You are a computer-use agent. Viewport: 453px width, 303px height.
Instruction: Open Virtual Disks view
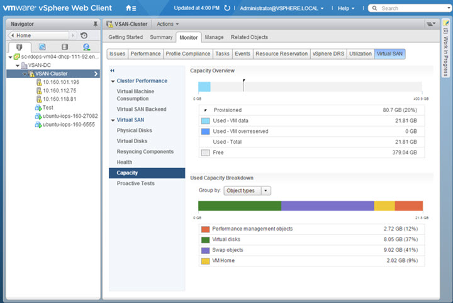132,141
